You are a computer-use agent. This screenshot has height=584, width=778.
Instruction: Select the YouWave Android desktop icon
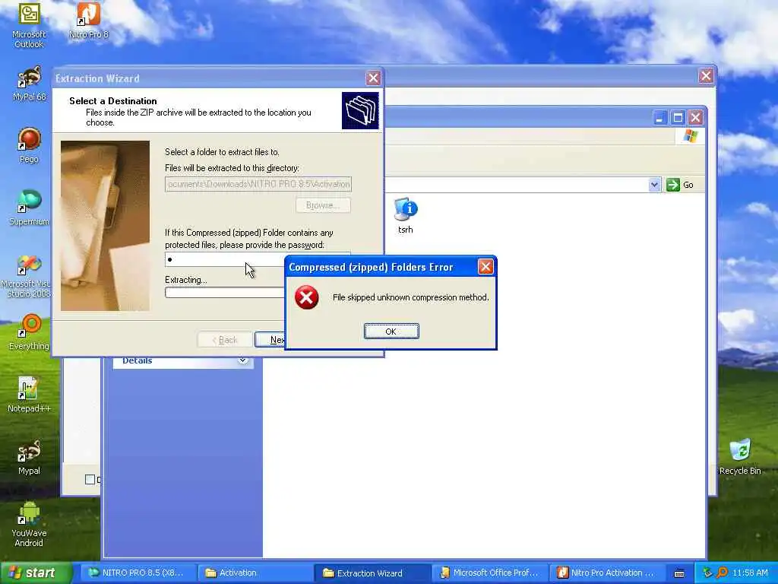(x=29, y=525)
